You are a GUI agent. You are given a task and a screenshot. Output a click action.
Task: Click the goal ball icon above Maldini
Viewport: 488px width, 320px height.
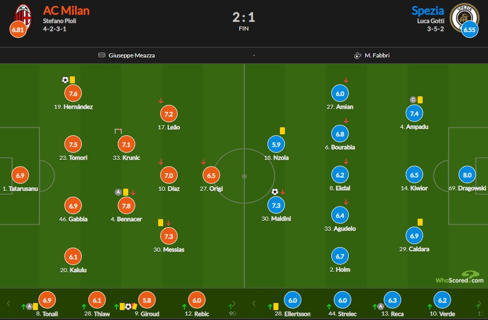click(274, 192)
